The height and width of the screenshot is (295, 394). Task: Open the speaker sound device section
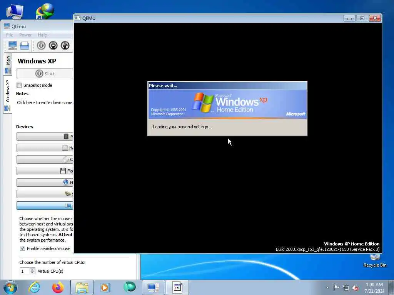45,194
